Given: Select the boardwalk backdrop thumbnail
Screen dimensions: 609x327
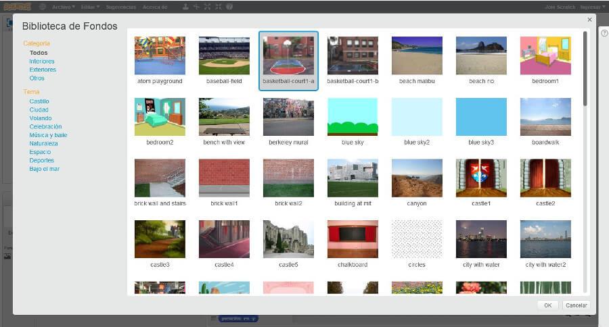Looking at the screenshot, I should [x=545, y=117].
